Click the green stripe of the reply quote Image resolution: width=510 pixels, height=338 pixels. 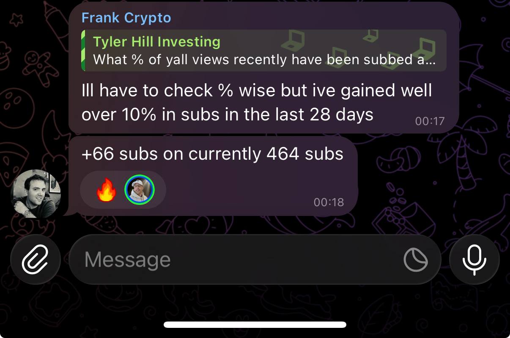(83, 50)
